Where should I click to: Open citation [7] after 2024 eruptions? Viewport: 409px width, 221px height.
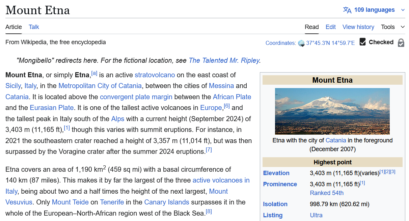[x=209, y=149]
